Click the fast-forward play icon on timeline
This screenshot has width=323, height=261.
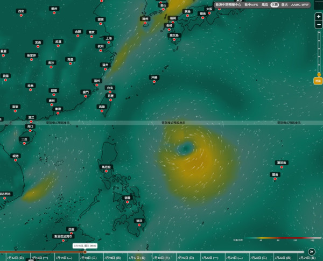(x=312, y=251)
